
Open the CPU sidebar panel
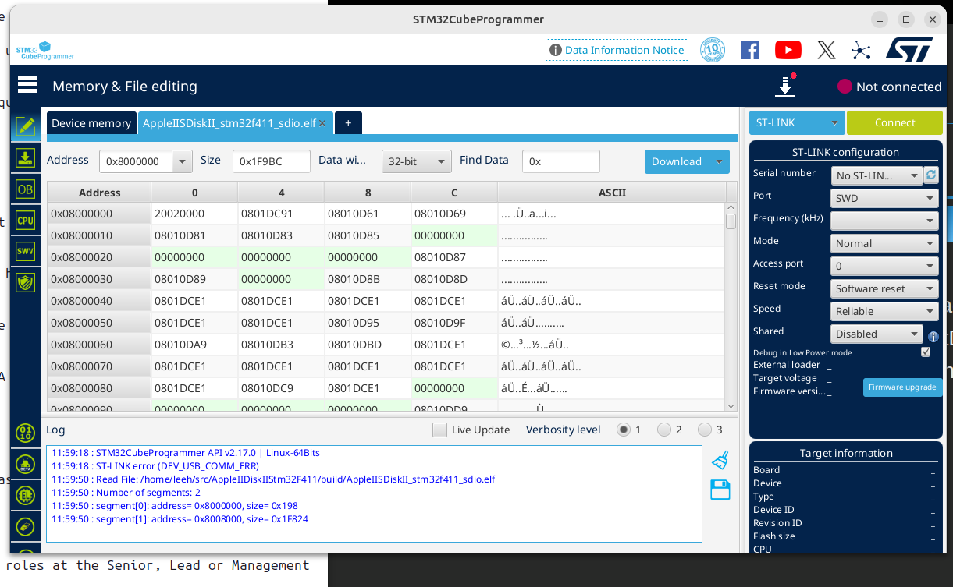point(26,221)
